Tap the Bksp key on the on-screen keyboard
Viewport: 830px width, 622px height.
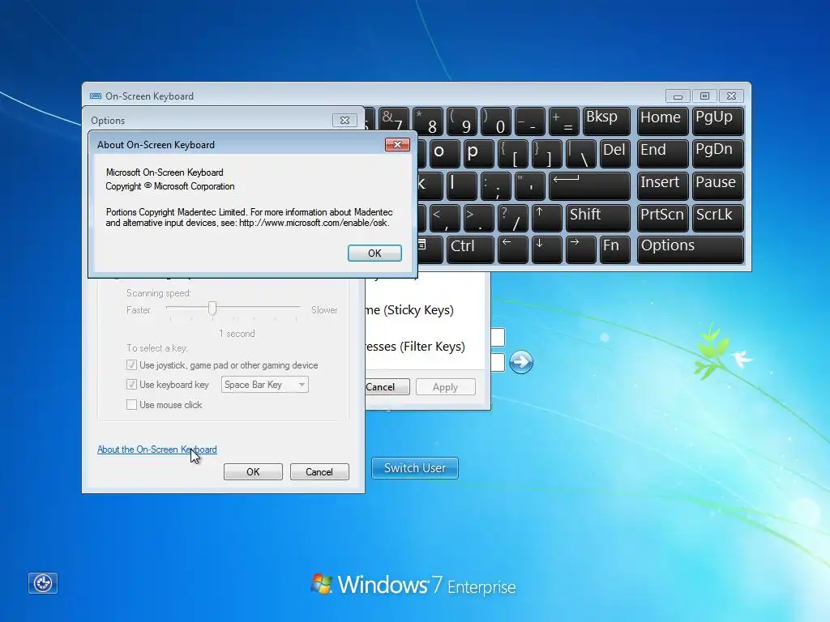pyautogui.click(x=606, y=121)
